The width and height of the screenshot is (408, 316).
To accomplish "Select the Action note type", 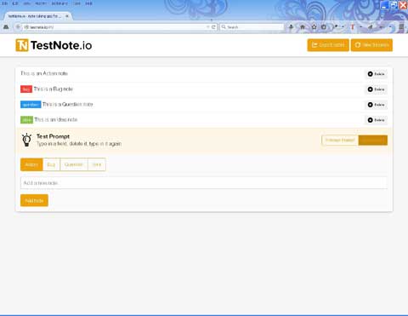I will click(31, 164).
